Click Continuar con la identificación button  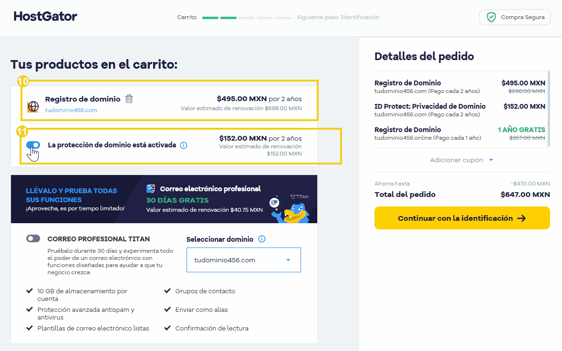tap(462, 218)
